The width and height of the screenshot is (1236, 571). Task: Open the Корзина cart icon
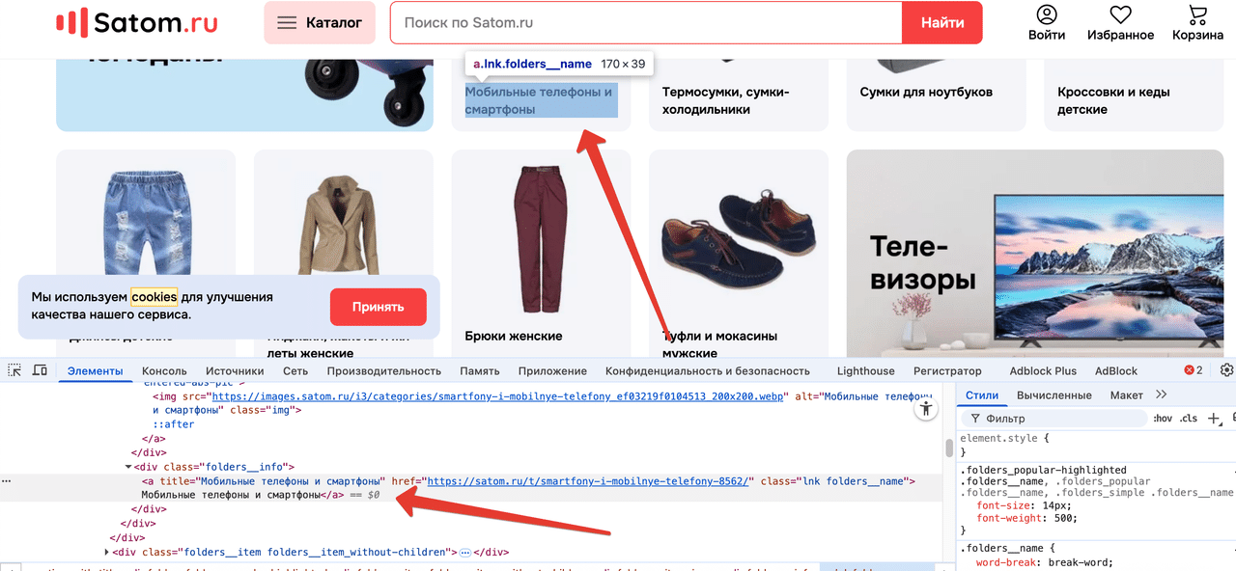(1197, 15)
